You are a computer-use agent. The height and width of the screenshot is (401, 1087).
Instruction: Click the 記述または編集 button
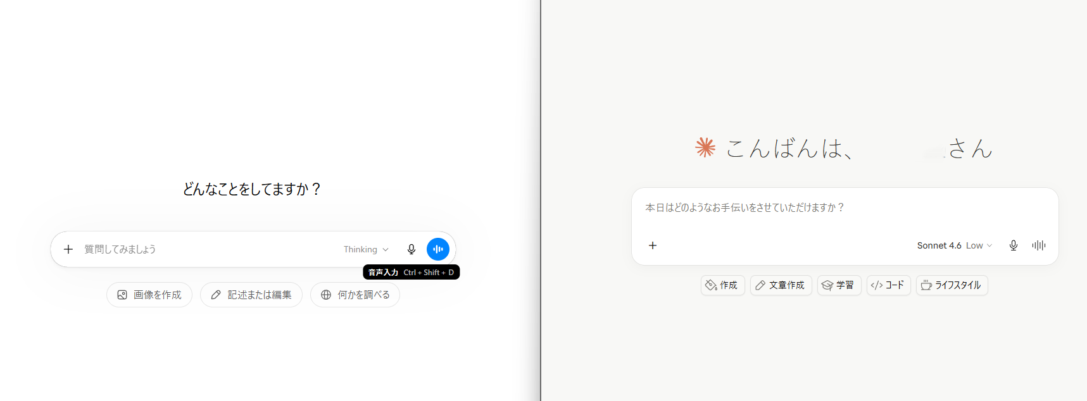coord(251,295)
